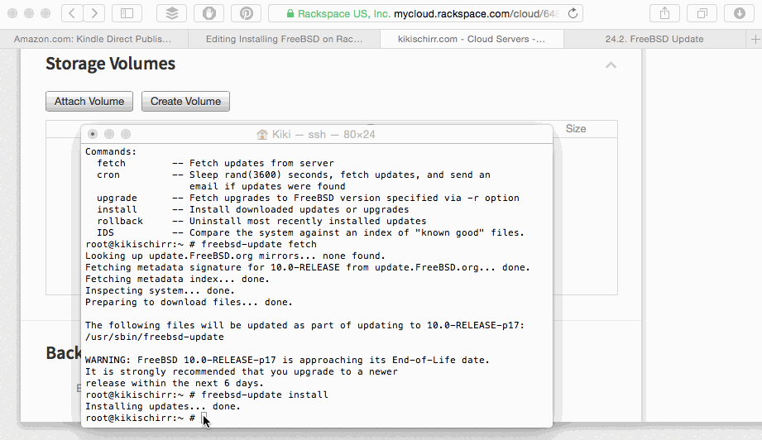This screenshot has width=762, height=440.
Task: Switch to Editing Installing FreeBSD tab
Action: pos(284,40)
